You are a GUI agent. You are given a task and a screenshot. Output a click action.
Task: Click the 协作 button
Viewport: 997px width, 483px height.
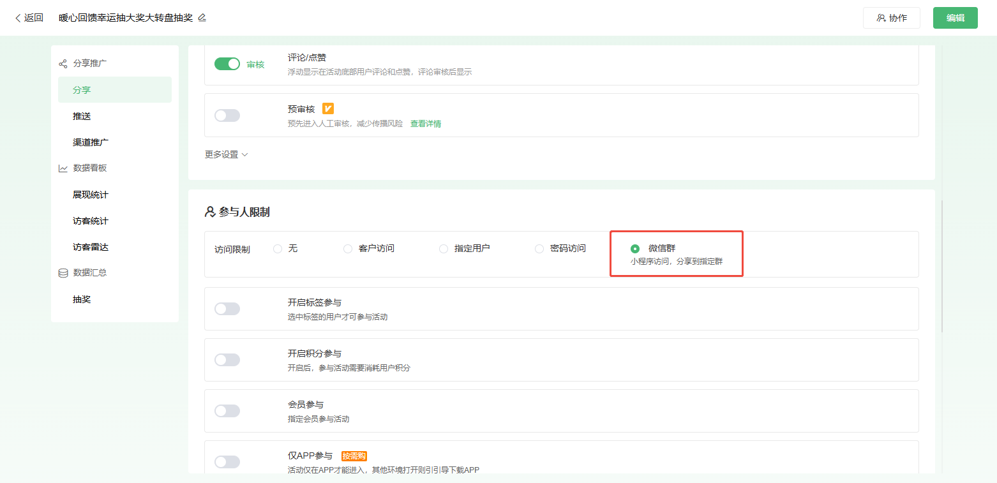[x=892, y=18]
